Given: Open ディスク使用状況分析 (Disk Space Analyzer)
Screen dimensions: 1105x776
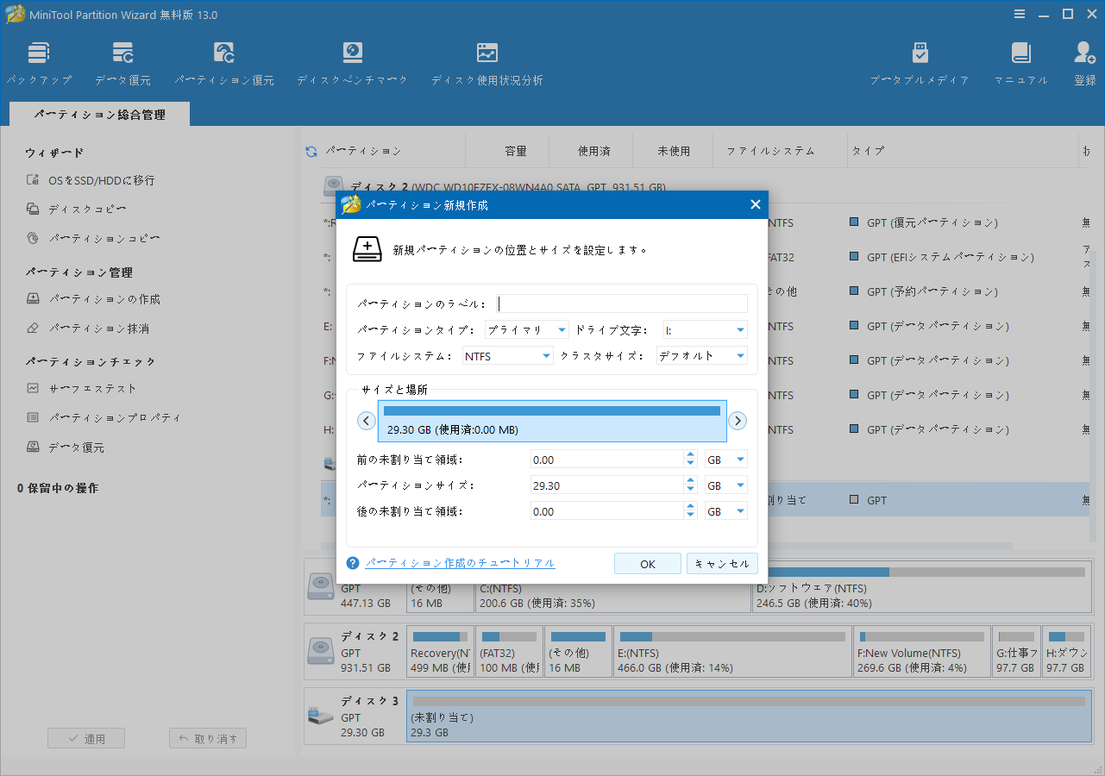Looking at the screenshot, I should point(487,60).
